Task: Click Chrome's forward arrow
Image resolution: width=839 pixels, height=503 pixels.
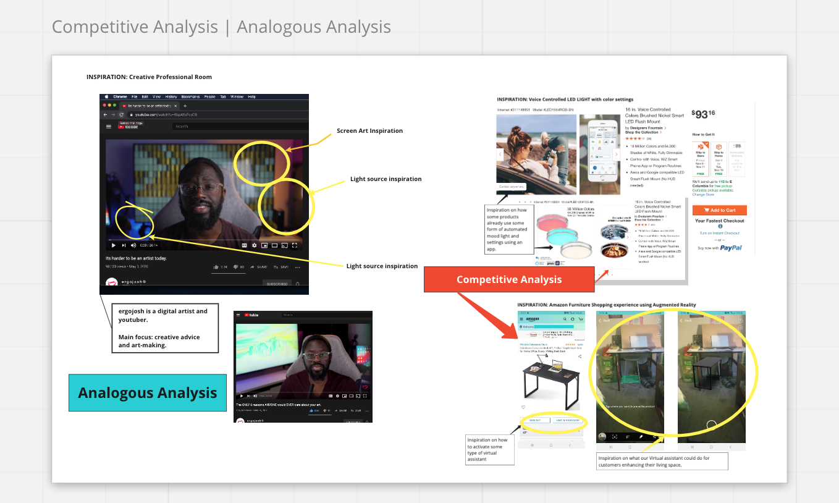Action: click(x=113, y=115)
